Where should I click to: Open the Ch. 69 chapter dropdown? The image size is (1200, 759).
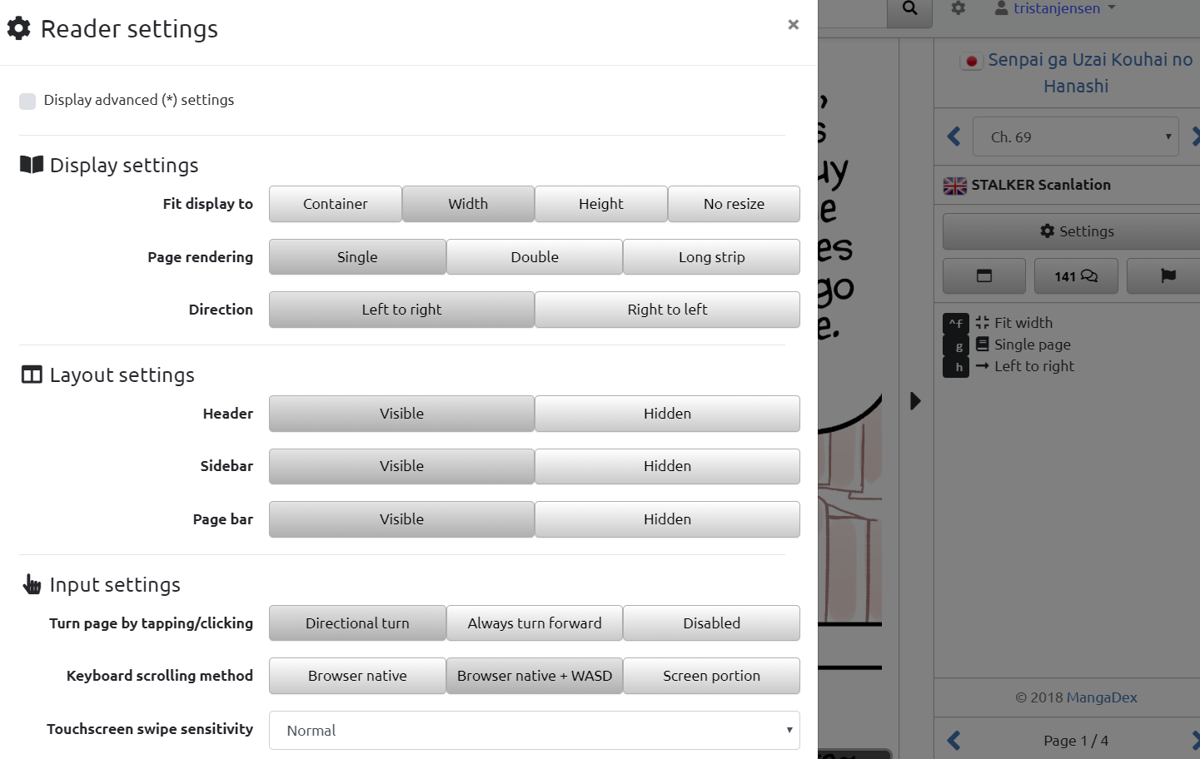[x=1075, y=137]
